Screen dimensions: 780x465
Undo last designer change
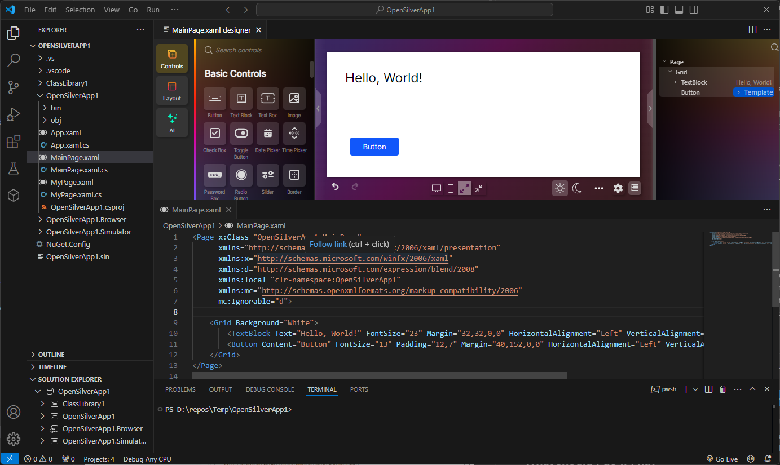pyautogui.click(x=335, y=186)
